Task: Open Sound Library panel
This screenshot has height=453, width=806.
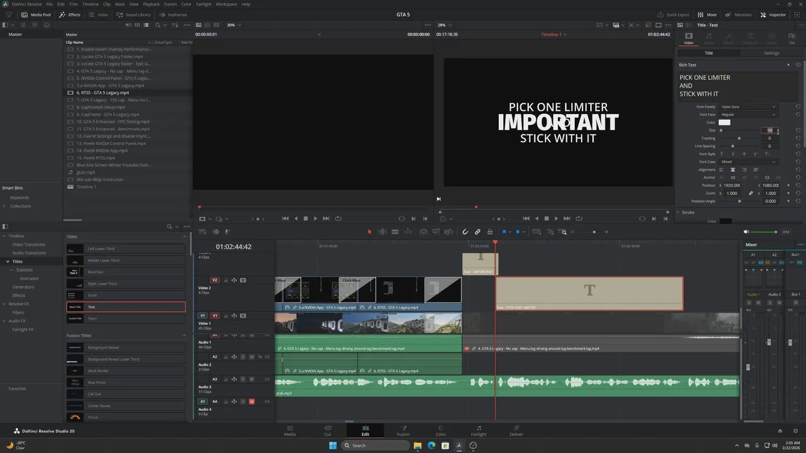Action: (134, 14)
